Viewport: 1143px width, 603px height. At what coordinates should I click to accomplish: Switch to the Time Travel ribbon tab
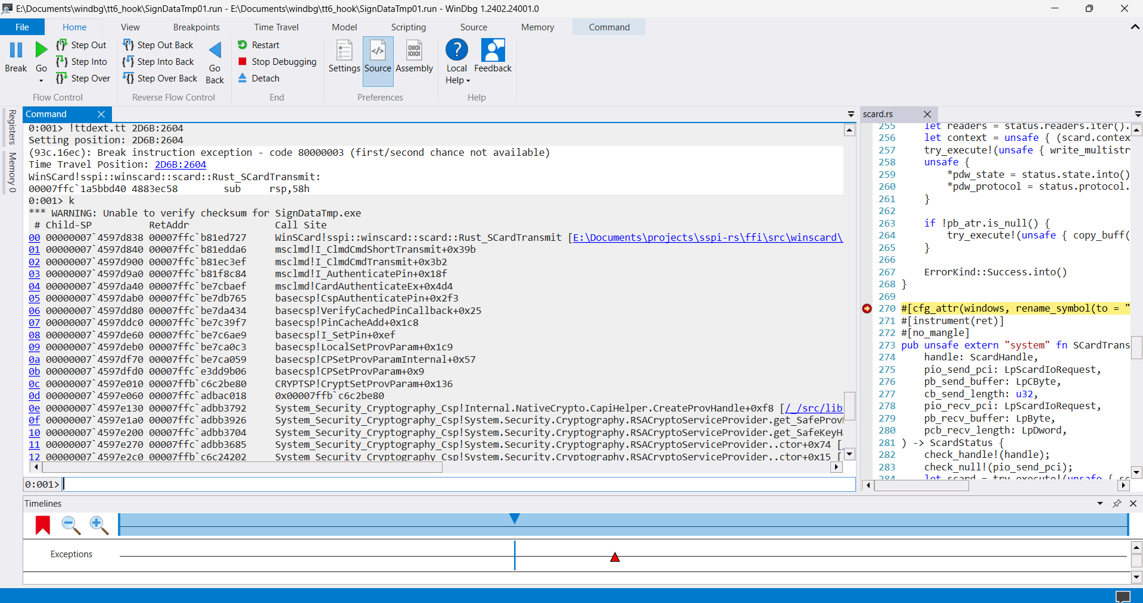276,27
